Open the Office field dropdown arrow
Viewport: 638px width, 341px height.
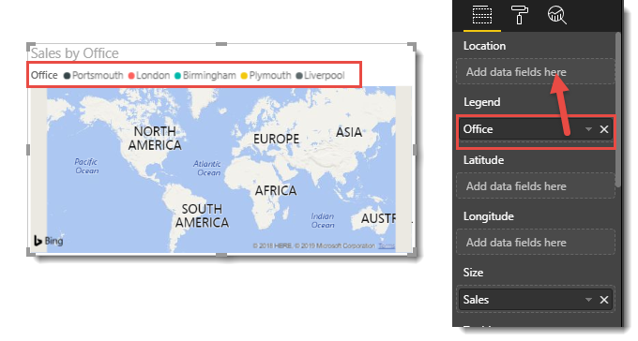[x=588, y=129]
